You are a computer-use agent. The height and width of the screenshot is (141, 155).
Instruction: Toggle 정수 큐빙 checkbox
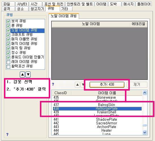click(8, 53)
